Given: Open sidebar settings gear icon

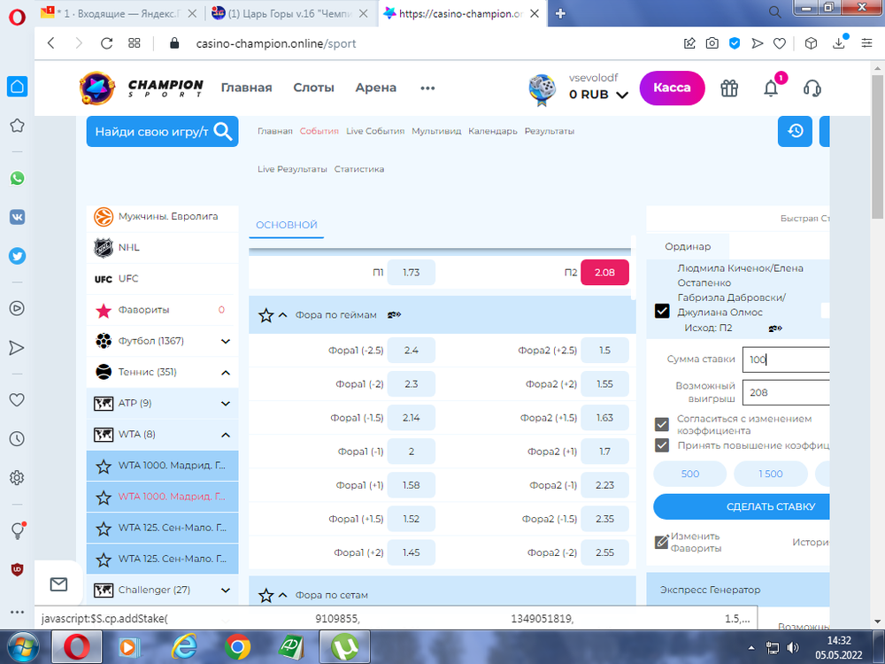Looking at the screenshot, I should tap(17, 478).
